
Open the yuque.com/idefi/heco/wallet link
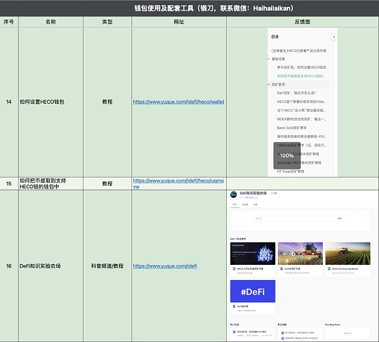point(179,102)
